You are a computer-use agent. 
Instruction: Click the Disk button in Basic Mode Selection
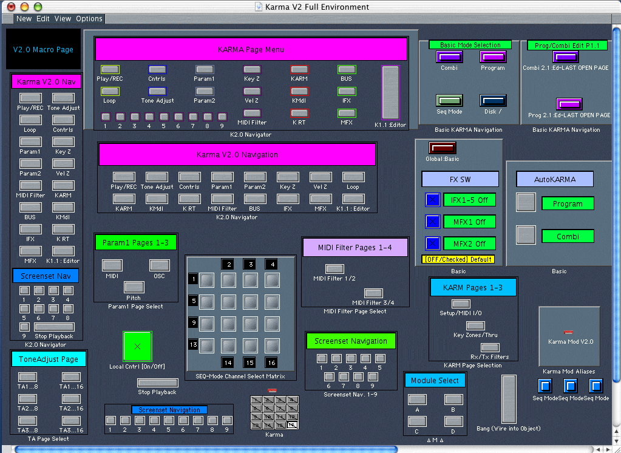492,101
